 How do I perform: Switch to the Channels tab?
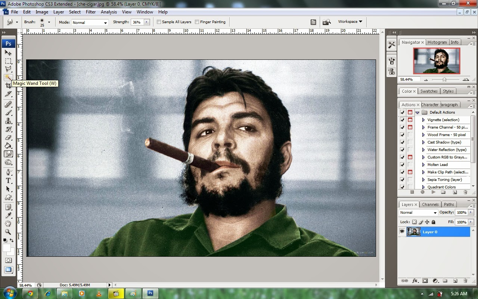(430, 204)
